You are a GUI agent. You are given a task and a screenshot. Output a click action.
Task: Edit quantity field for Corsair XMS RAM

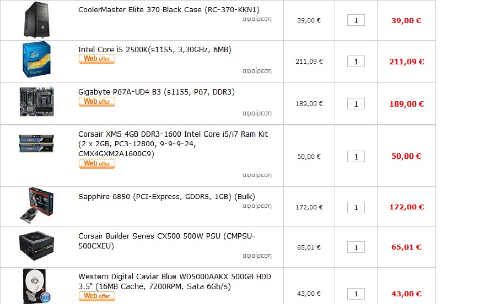pyautogui.click(x=356, y=157)
